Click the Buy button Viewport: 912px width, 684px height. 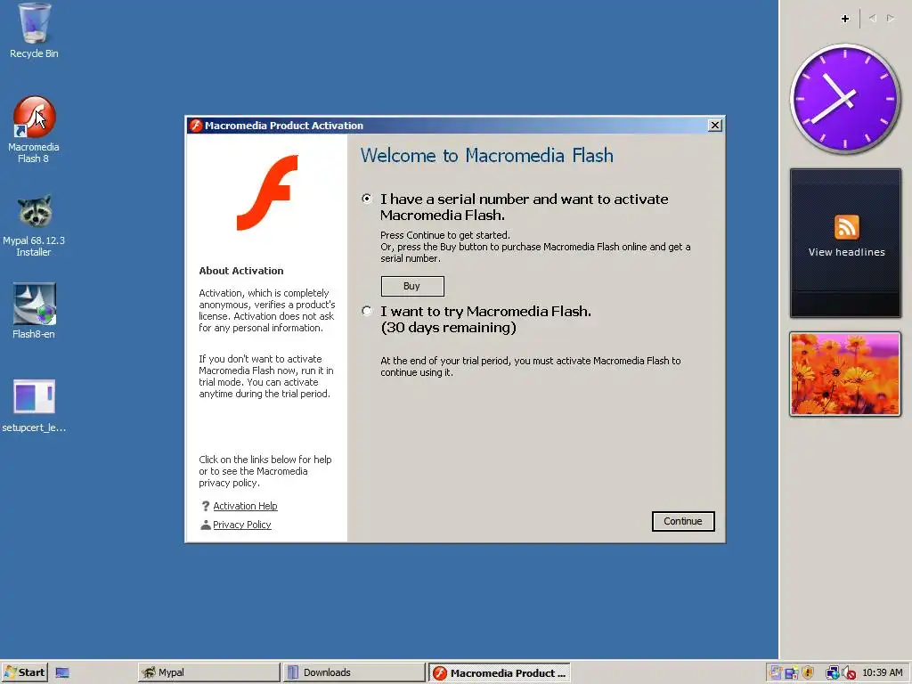pyautogui.click(x=412, y=286)
